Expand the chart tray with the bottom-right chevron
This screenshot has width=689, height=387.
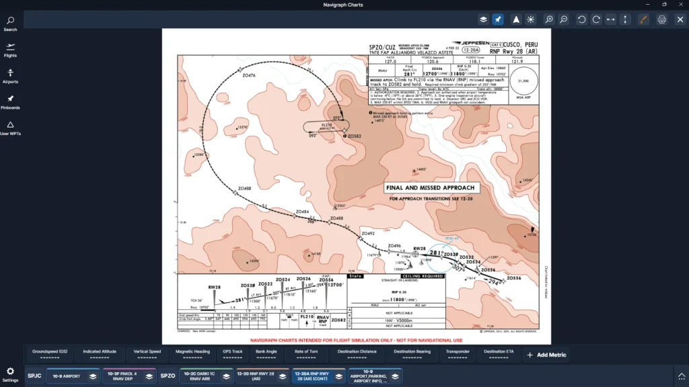click(682, 376)
